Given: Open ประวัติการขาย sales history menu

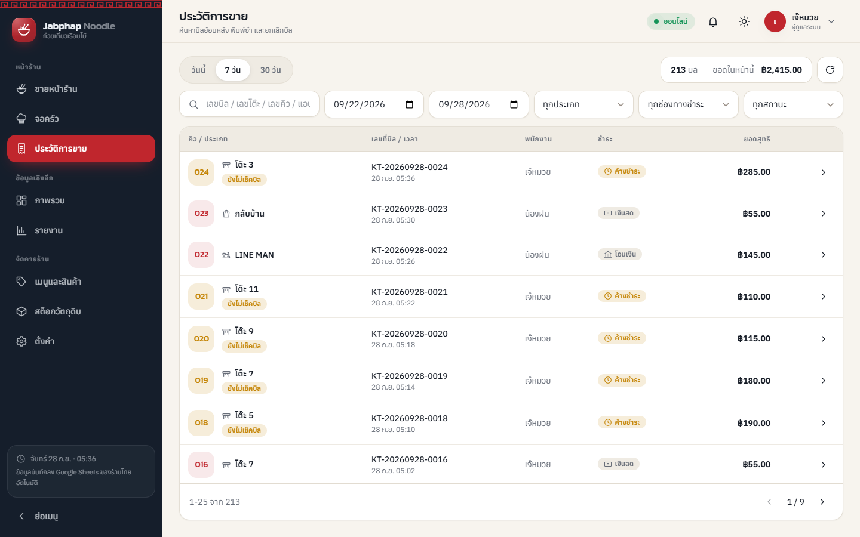Looking at the screenshot, I should point(81,149).
